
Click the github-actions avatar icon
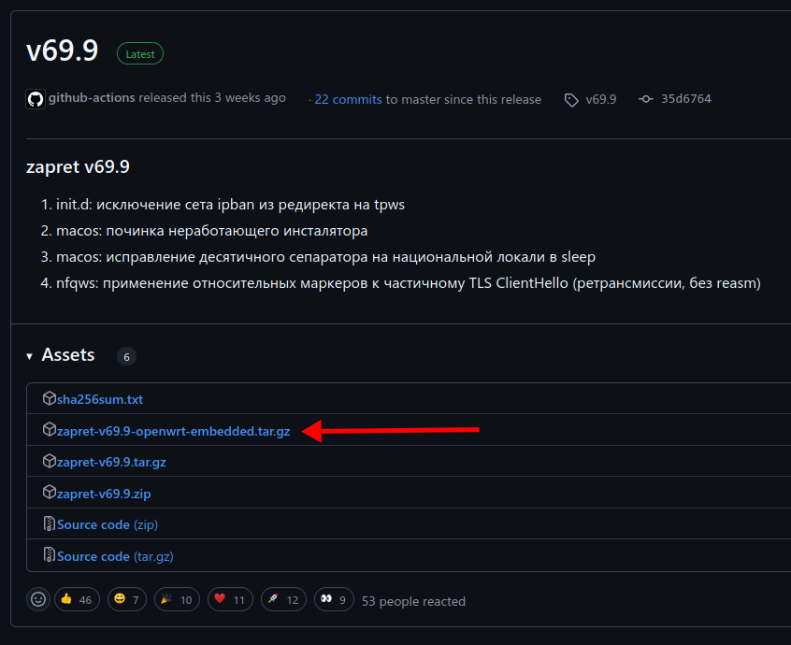click(x=36, y=99)
